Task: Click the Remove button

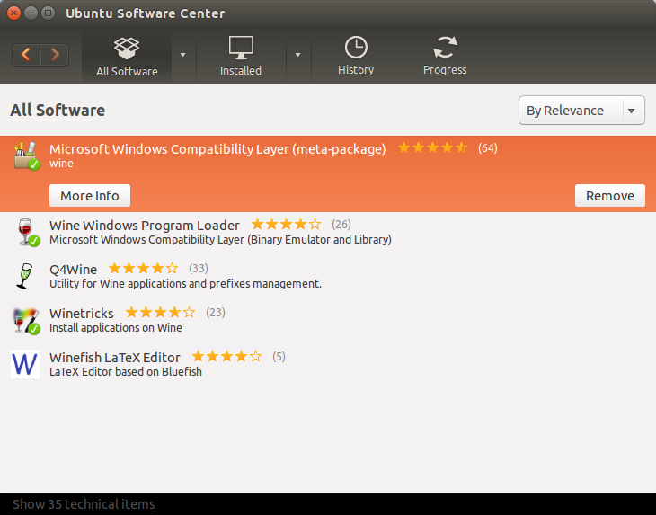Action: [610, 195]
